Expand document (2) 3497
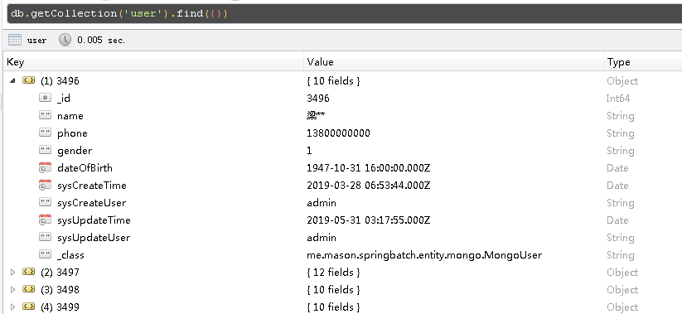Image resolution: width=682 pixels, height=314 pixels. coord(12,273)
